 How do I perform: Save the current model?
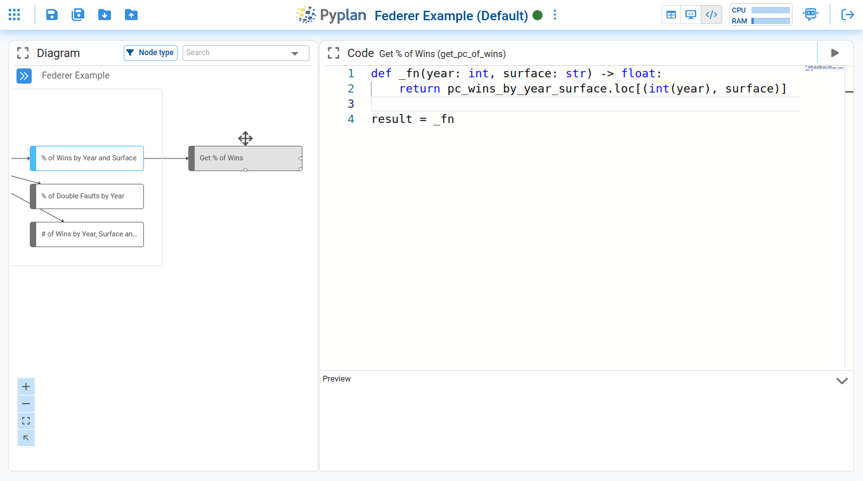(x=51, y=15)
